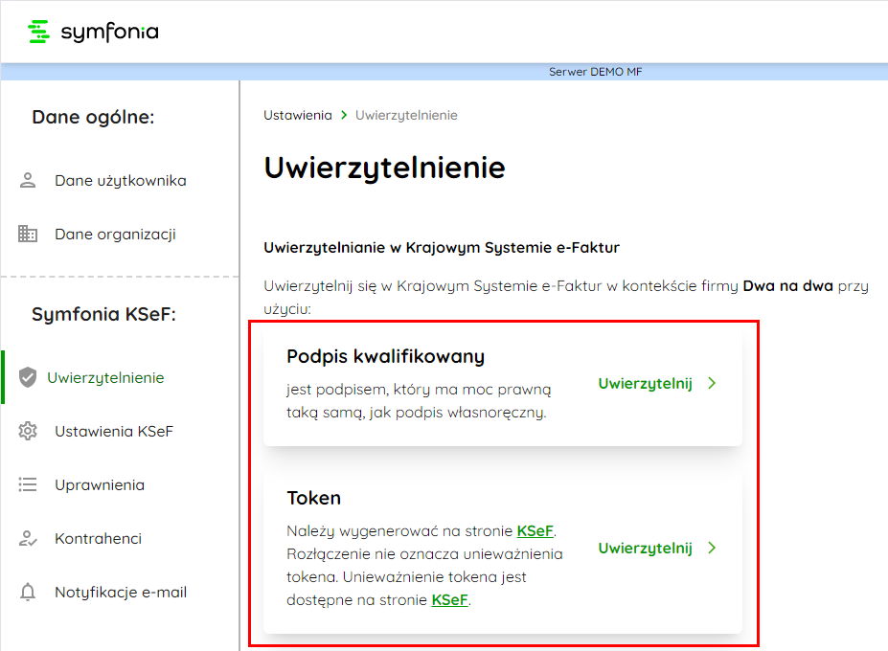Click the bell icon beside Notyfikacje e-mail
This screenshot has height=651, width=888.
pos(28,593)
